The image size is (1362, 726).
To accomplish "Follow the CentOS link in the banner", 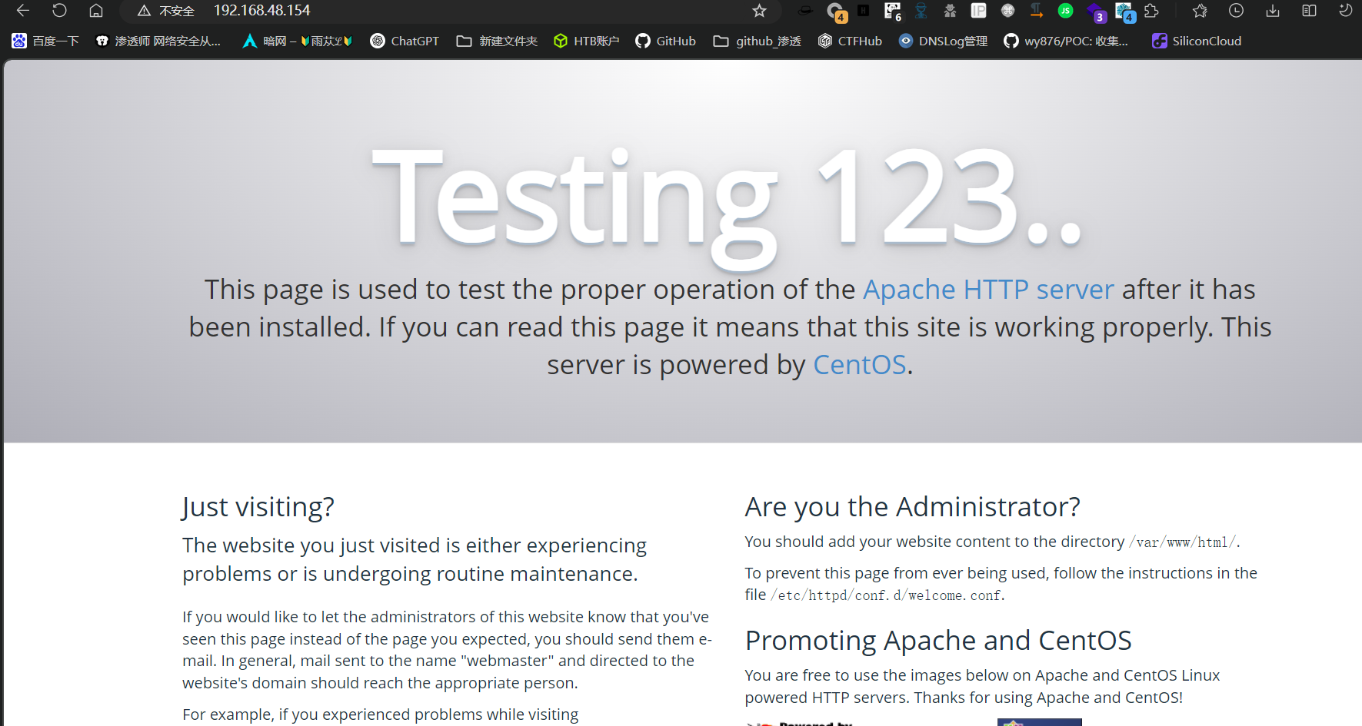I will (860, 364).
